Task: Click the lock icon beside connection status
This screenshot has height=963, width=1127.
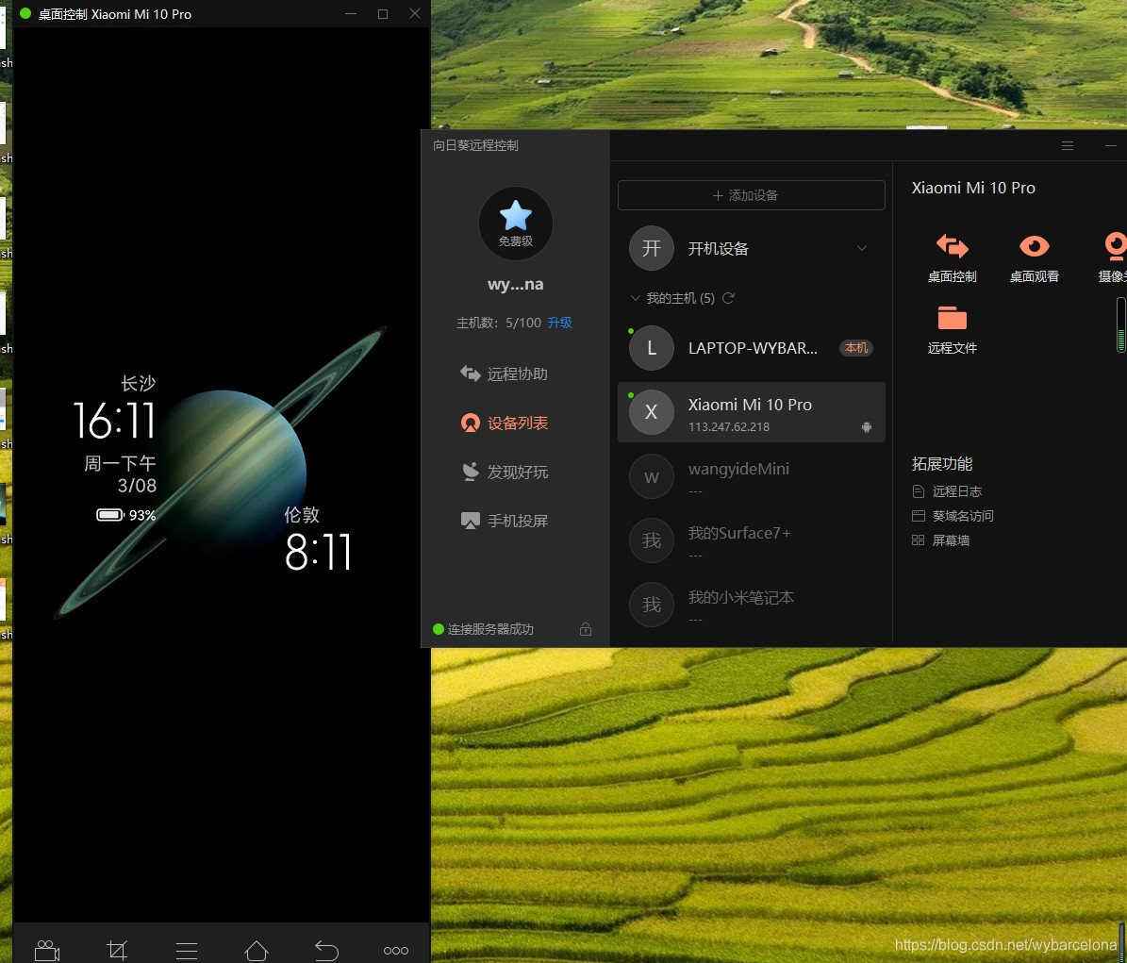Action: click(586, 629)
